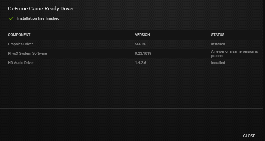Click the HD Audio version 1.4.2.6
The height and width of the screenshot is (141, 265).
140,63
